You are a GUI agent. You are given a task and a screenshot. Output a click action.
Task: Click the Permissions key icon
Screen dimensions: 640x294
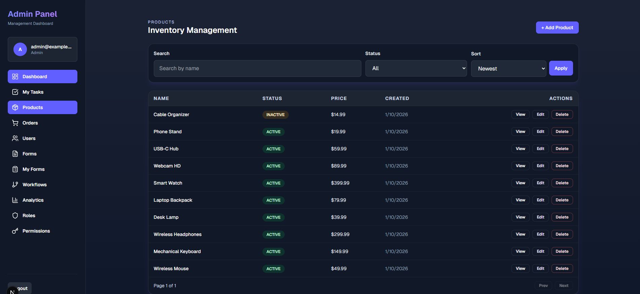15,231
